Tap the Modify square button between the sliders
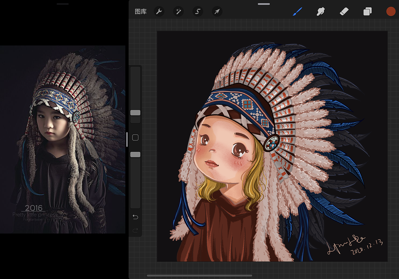 click(x=135, y=137)
